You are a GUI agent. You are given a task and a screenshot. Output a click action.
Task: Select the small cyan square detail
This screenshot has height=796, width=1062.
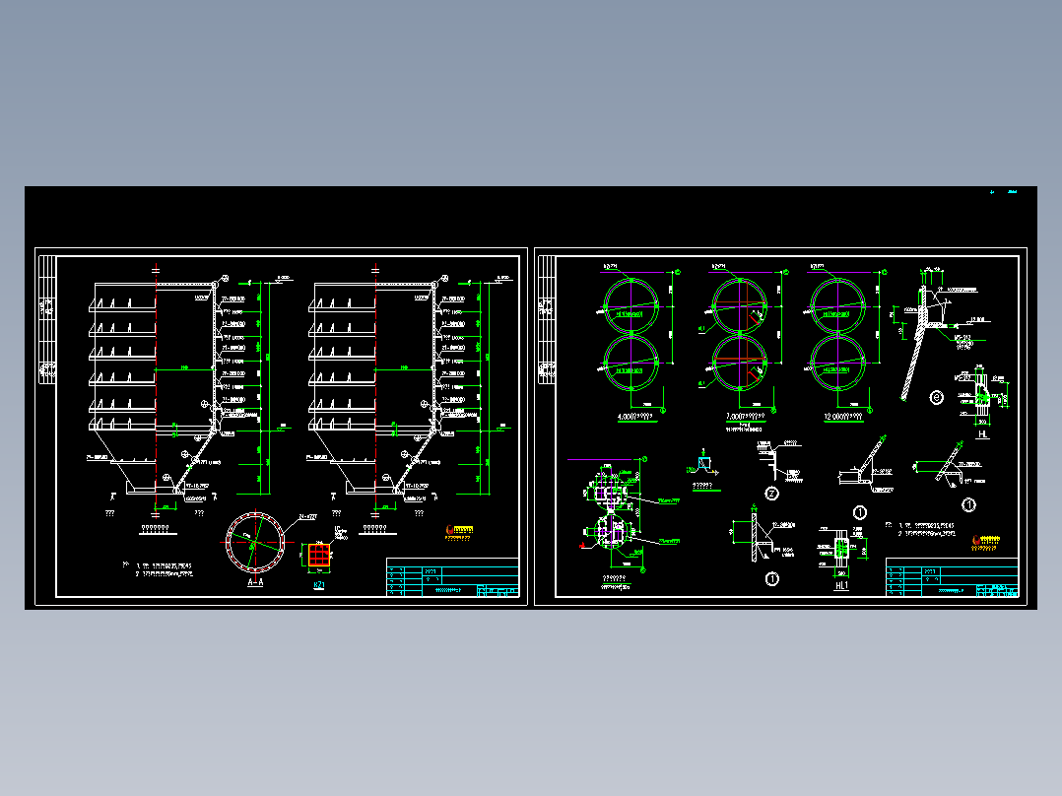pos(704,463)
